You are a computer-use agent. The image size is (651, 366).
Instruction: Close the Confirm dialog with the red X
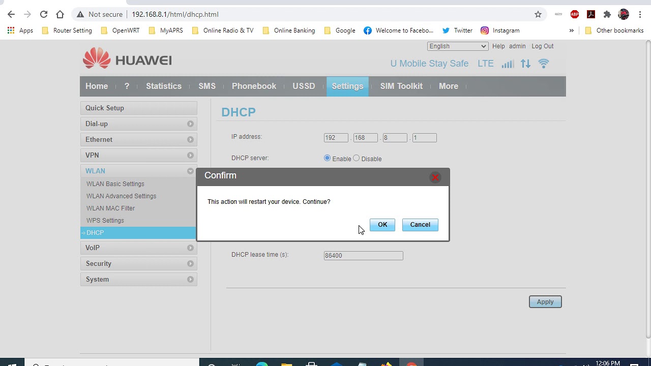click(435, 177)
